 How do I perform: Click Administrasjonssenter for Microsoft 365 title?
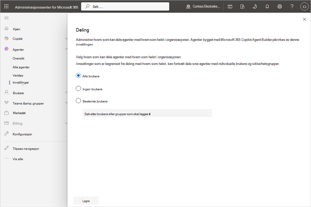pyautogui.click(x=47, y=7)
